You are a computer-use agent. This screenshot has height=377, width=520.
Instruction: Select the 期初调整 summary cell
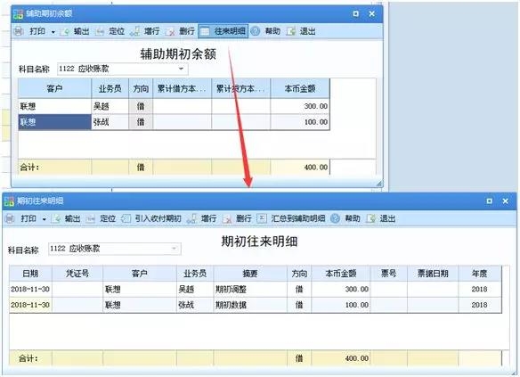250,289
